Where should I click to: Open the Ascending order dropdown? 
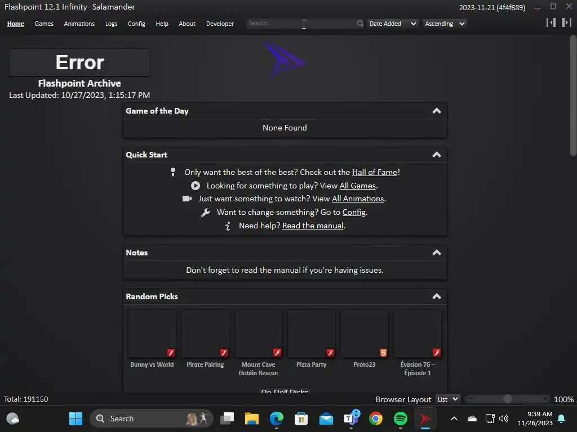tap(445, 24)
